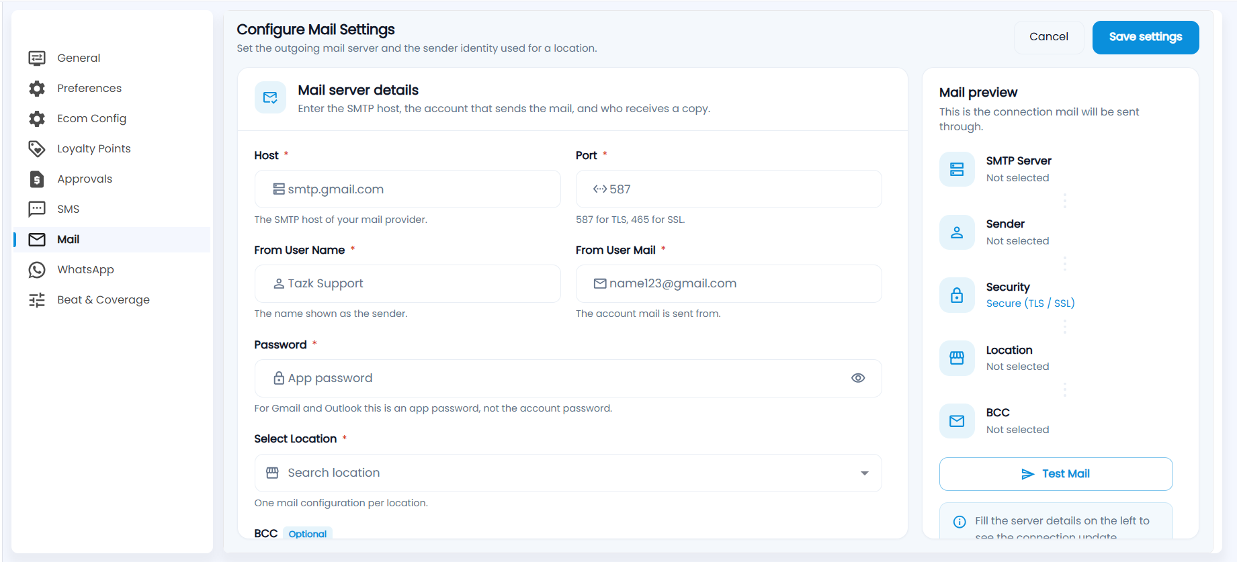Open the General settings menu item
The width and height of the screenshot is (1237, 562).
coord(112,58)
